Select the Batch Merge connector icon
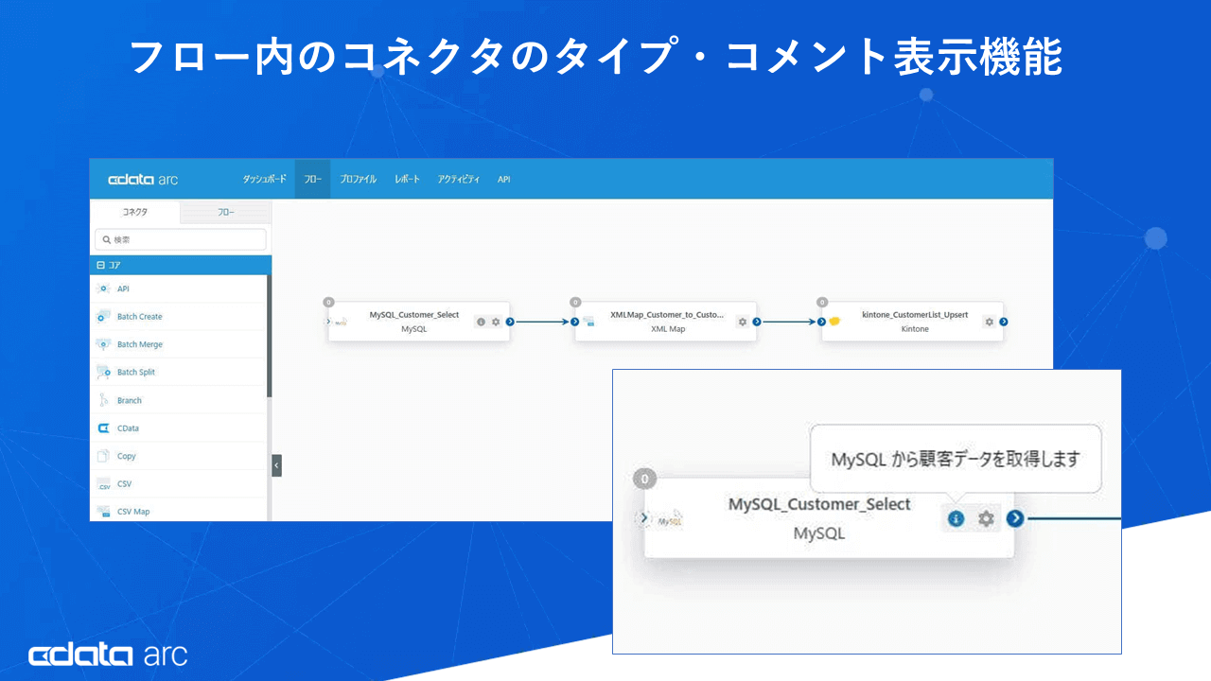 pyautogui.click(x=104, y=344)
